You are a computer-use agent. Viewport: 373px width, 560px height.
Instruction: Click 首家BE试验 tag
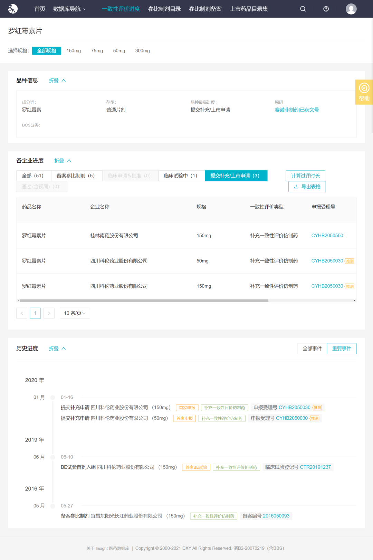tap(196, 467)
